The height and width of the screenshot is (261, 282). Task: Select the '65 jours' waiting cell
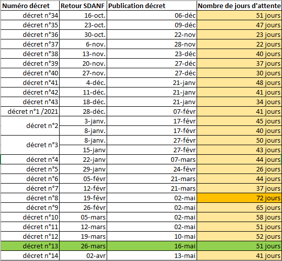click(239, 207)
